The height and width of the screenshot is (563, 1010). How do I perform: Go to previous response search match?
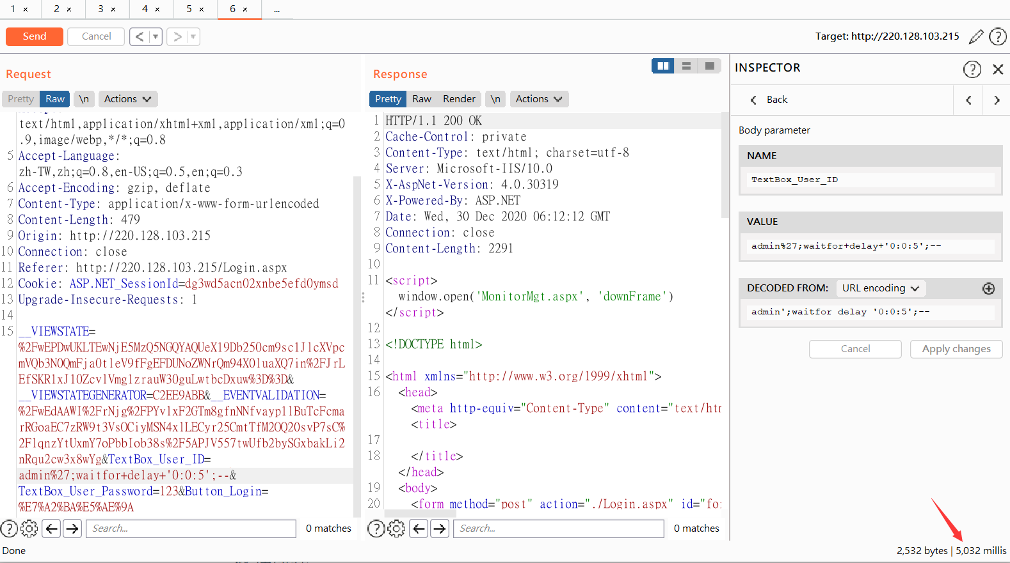click(419, 528)
